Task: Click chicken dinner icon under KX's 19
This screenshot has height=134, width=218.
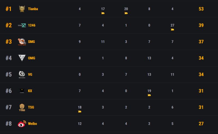Action: [x=149, y=95]
